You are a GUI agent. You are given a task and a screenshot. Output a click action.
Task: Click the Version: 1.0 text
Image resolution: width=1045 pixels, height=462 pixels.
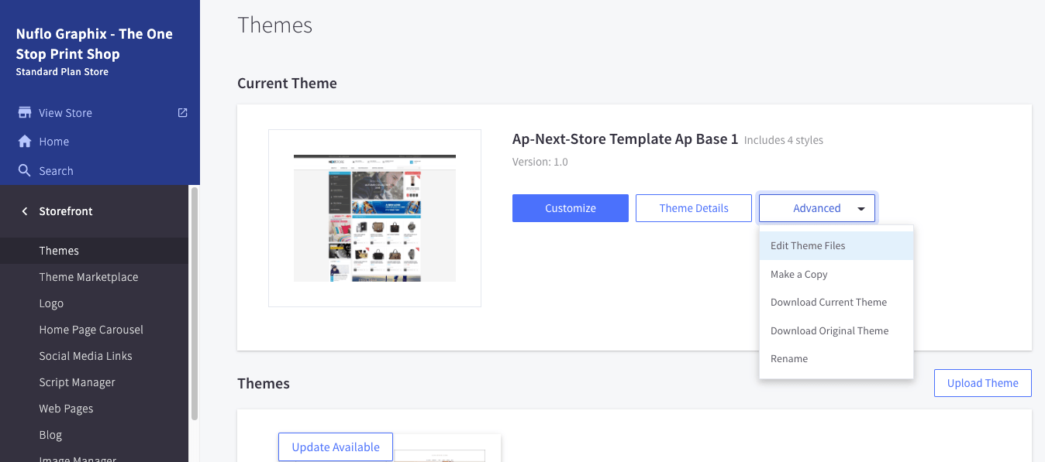pyautogui.click(x=540, y=162)
